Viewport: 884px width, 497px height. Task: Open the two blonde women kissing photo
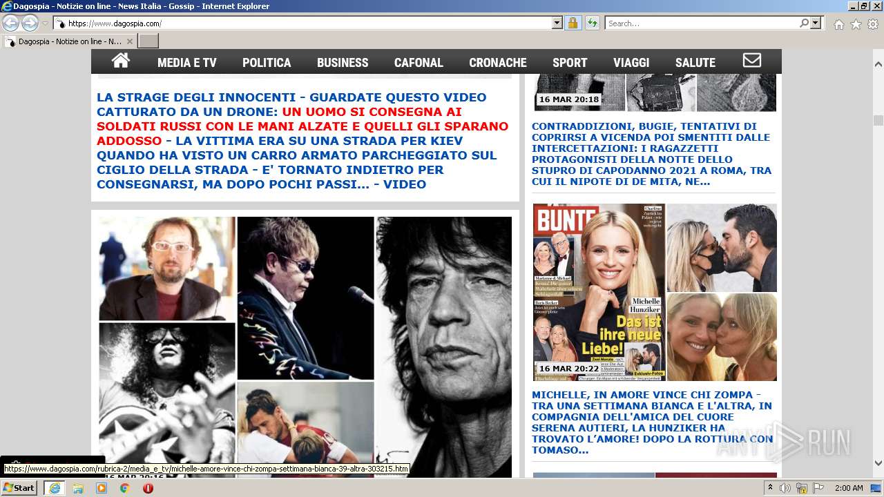pos(722,337)
